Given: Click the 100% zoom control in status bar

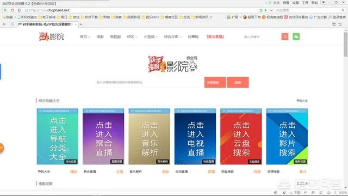Looking at the screenshot, I should click(341, 193).
